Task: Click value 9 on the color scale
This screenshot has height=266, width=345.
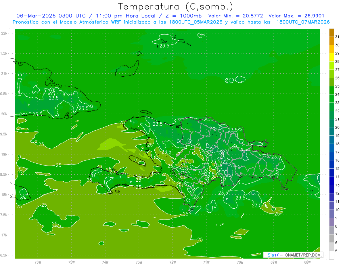Action: point(336,218)
